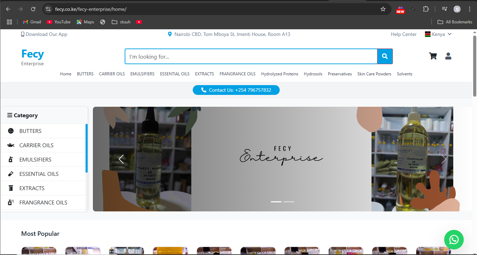Image resolution: width=477 pixels, height=255 pixels.
Task: Reload the page in browser
Action: click(x=33, y=9)
